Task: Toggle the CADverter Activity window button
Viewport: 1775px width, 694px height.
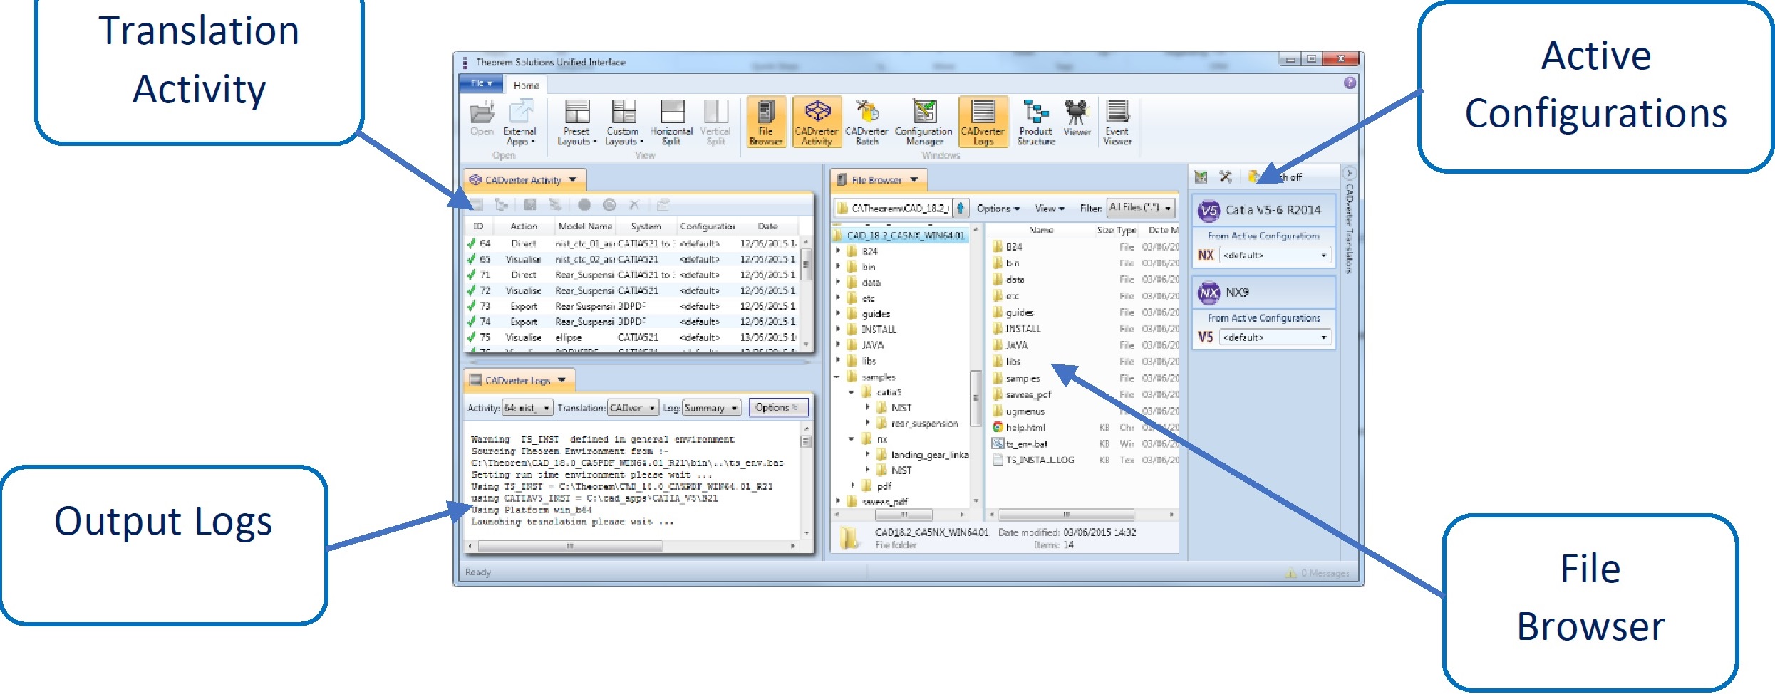Action: 817,122
